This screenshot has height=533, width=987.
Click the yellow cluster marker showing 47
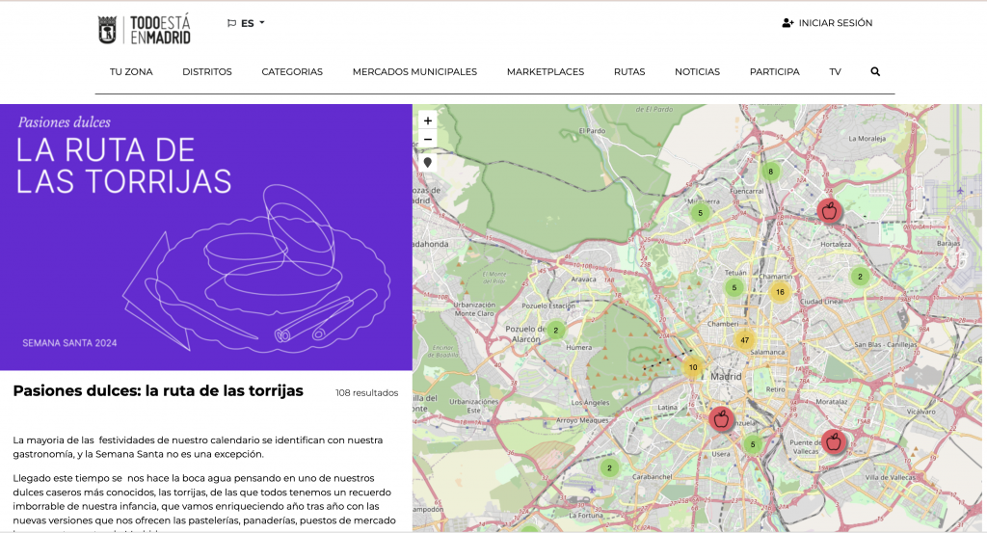point(744,340)
